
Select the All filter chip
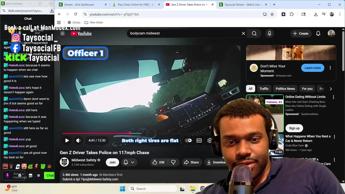(x=250, y=89)
